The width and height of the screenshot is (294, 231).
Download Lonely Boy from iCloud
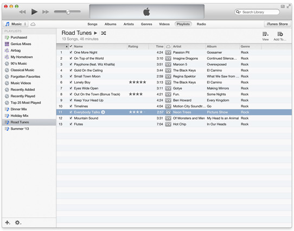(168, 82)
